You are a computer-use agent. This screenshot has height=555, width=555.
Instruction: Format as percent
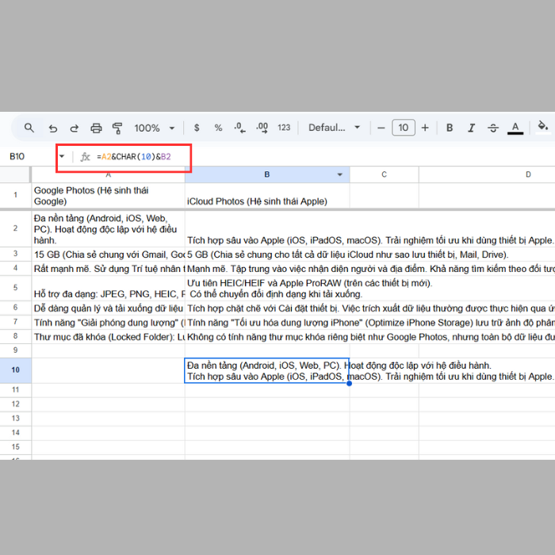tap(218, 128)
